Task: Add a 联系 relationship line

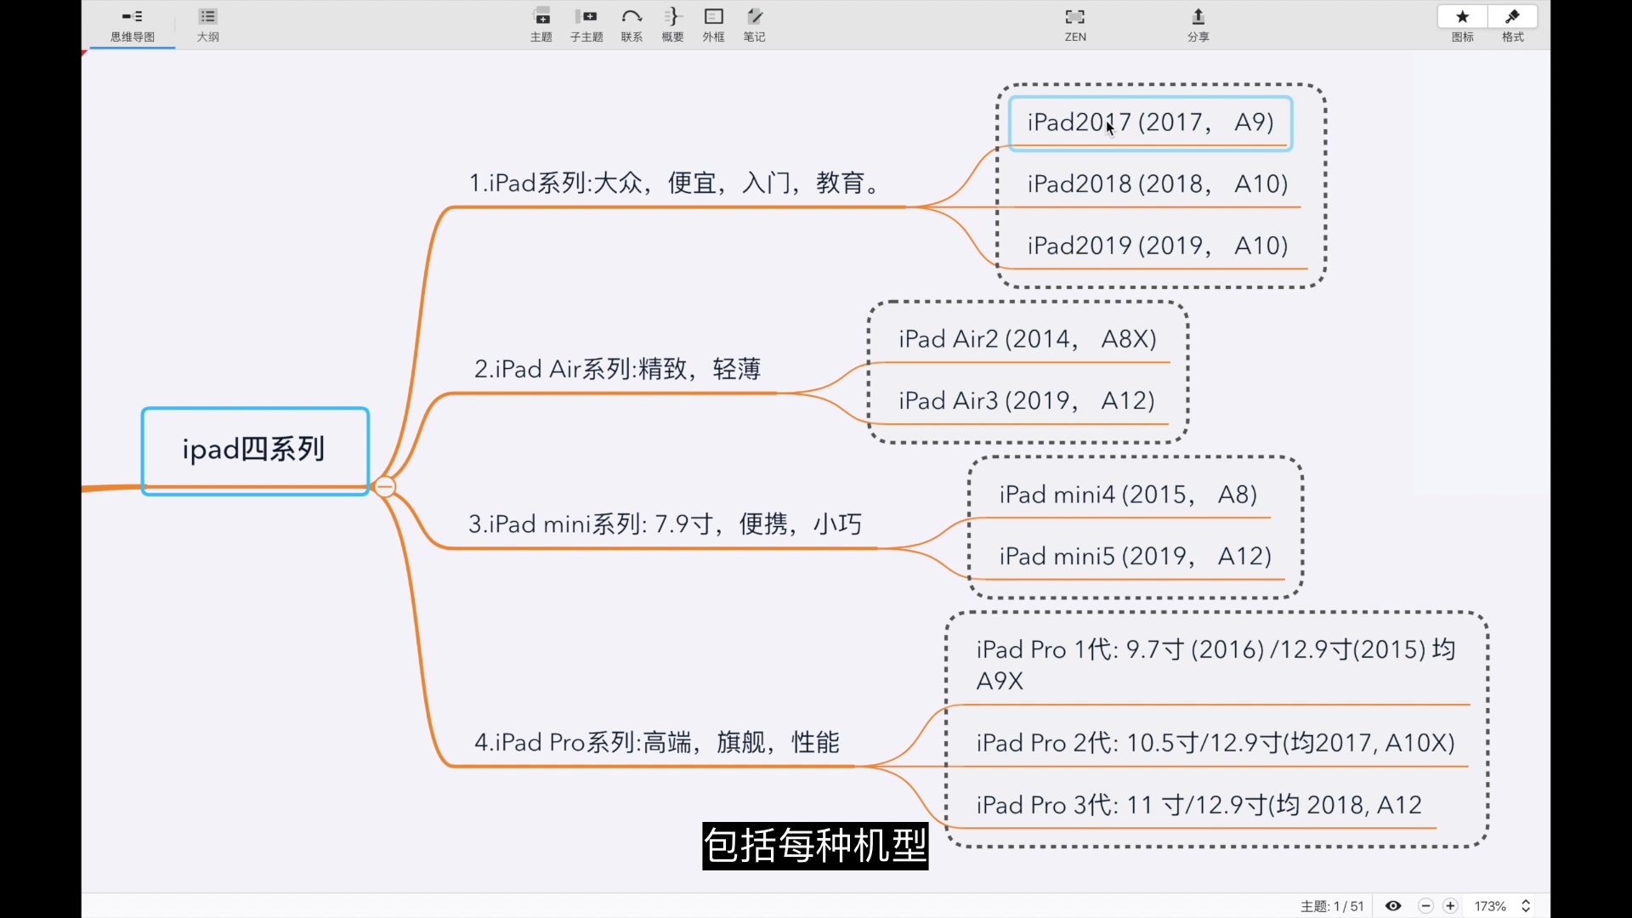Action: pyautogui.click(x=632, y=25)
